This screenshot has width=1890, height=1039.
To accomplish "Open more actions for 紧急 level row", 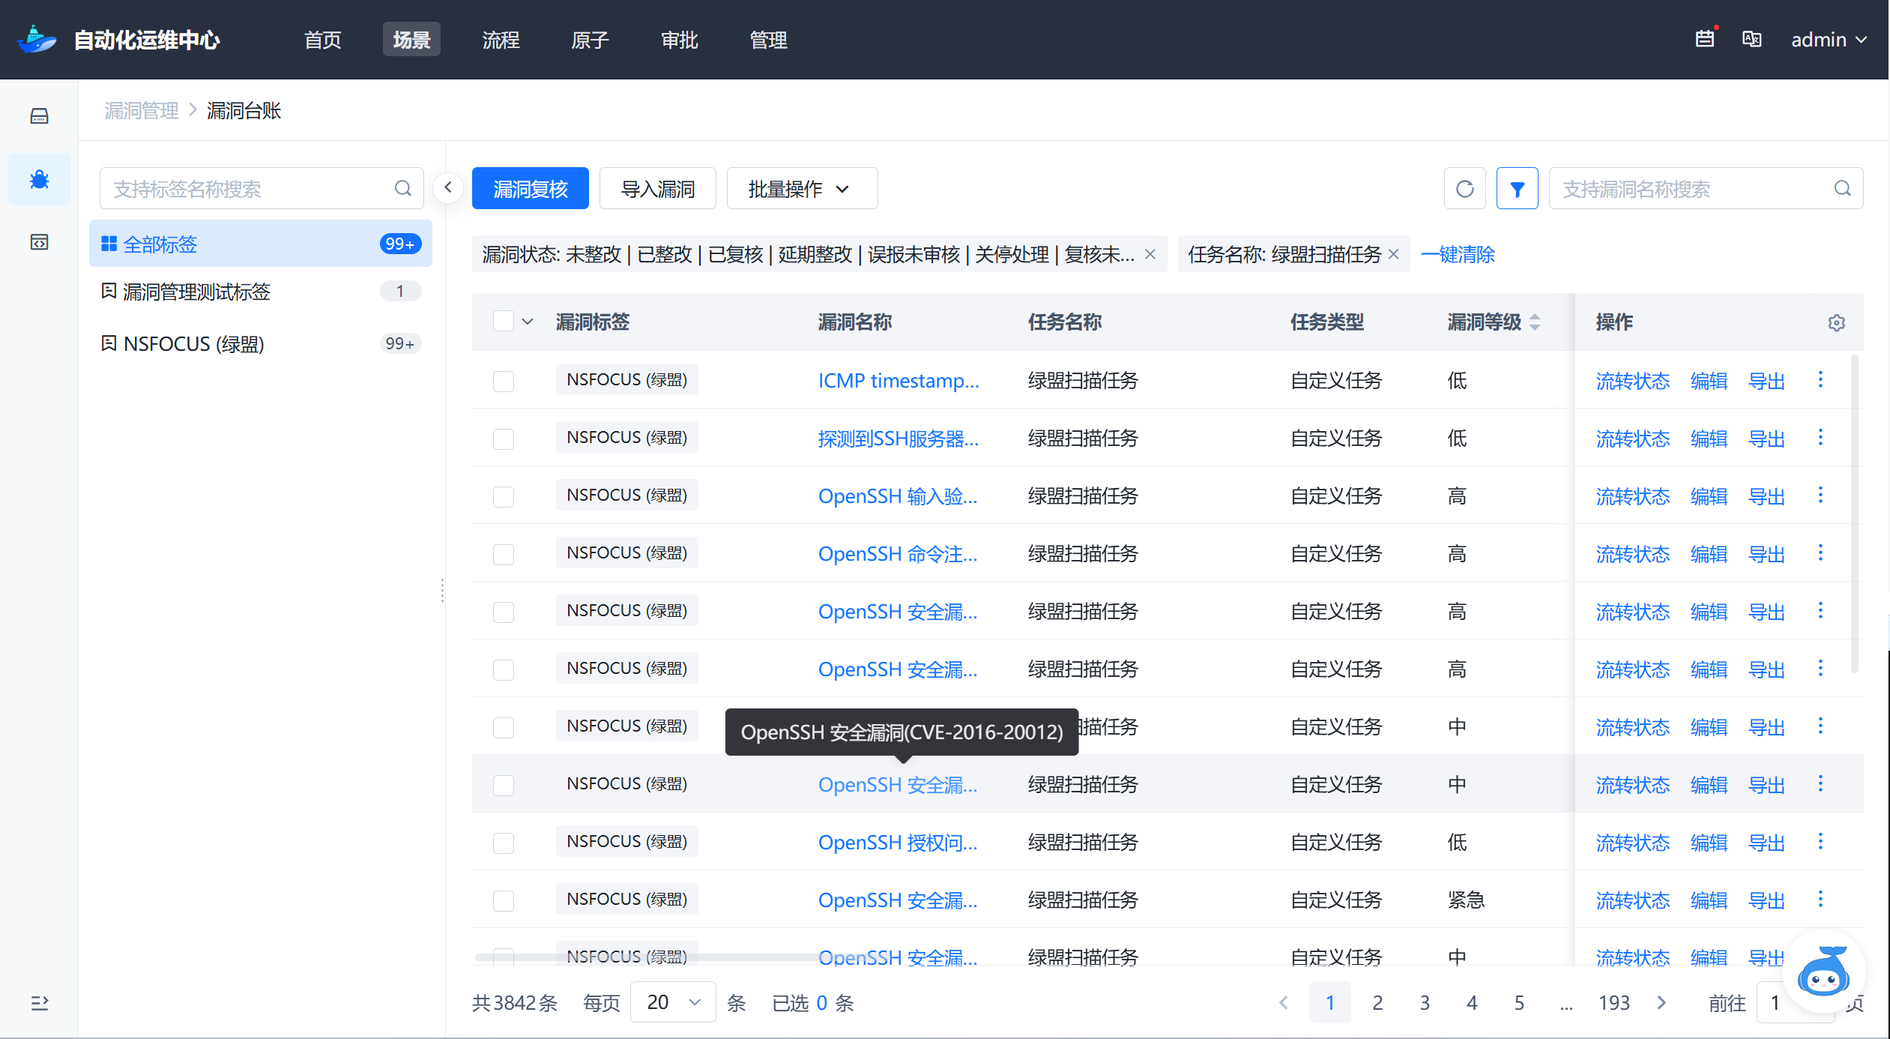I will [x=1820, y=900].
